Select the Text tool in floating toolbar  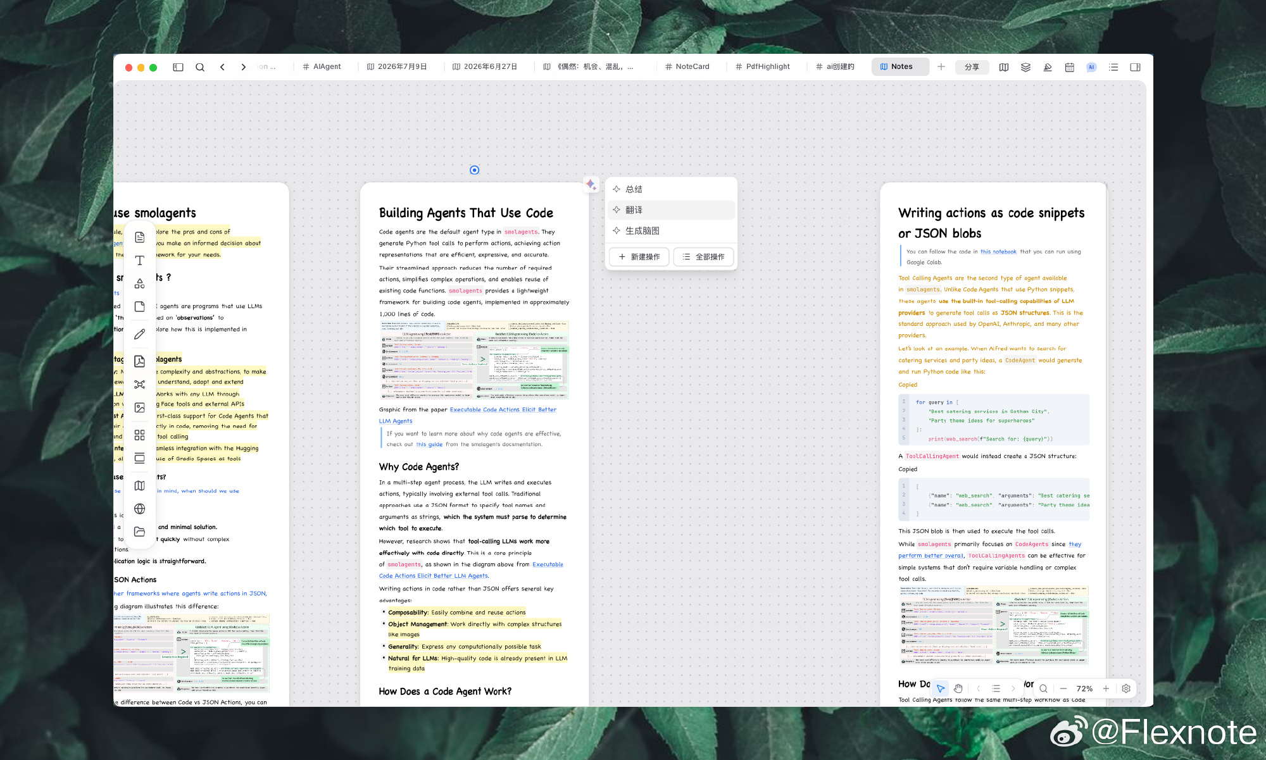click(140, 260)
